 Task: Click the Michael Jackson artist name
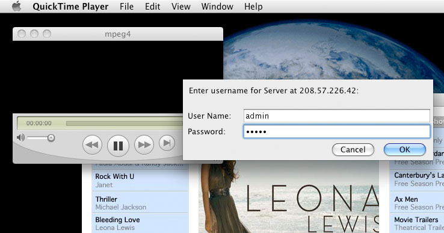[121, 207]
